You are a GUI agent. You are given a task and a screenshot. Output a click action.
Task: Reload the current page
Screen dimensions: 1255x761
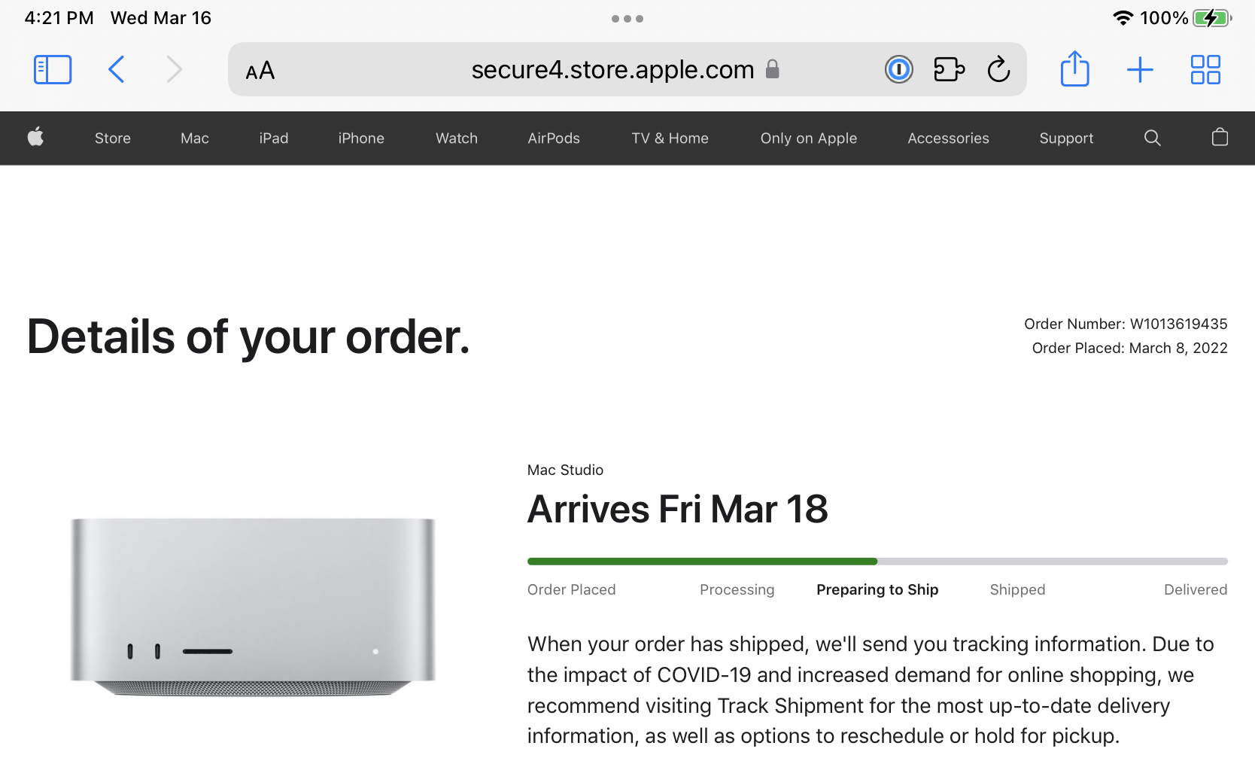coord(998,70)
